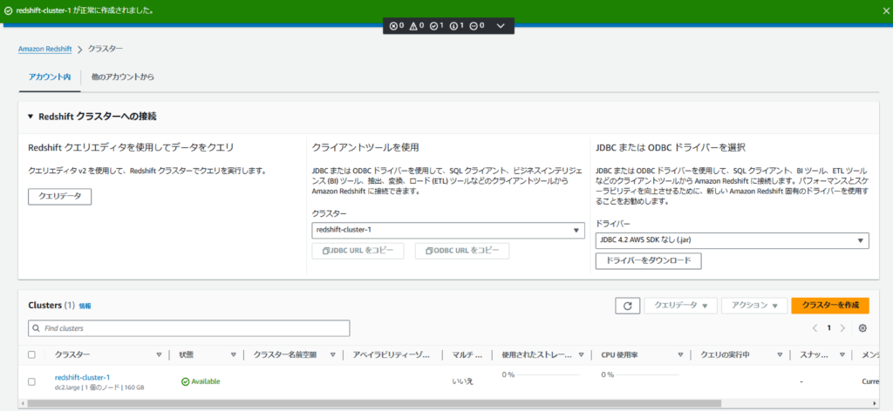Select page 1 in pagination

pos(829,328)
